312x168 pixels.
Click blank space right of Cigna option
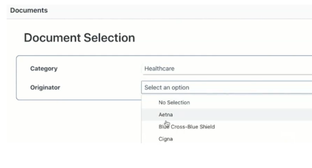[x=239, y=139]
